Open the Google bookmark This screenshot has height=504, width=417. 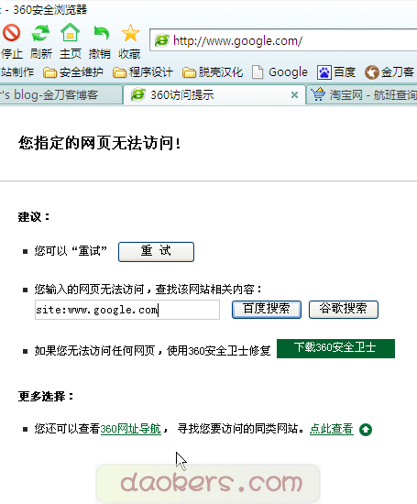click(x=280, y=72)
